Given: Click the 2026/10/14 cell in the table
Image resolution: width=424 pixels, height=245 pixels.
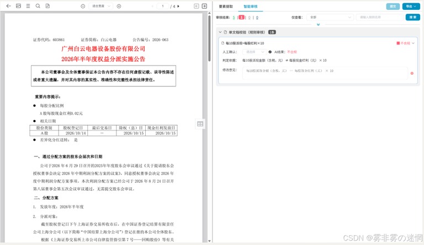Looking at the screenshot, I should pyautogui.click(x=76, y=133).
